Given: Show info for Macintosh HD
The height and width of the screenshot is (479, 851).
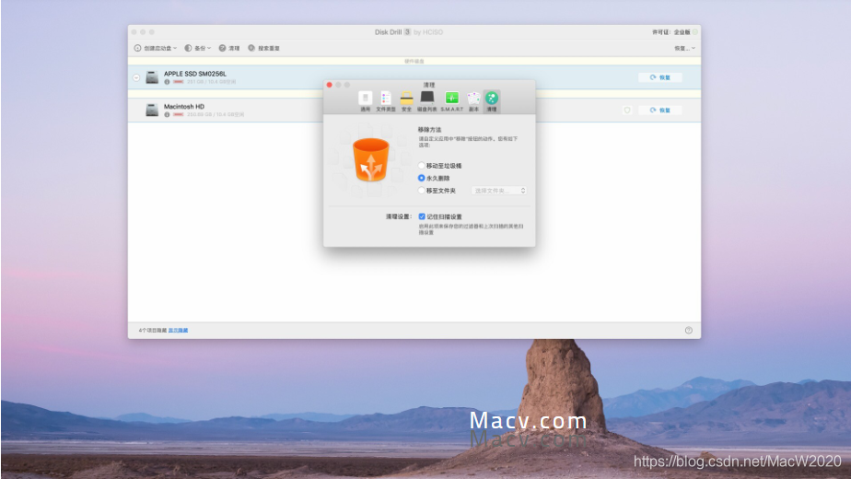Looking at the screenshot, I should (x=167, y=114).
